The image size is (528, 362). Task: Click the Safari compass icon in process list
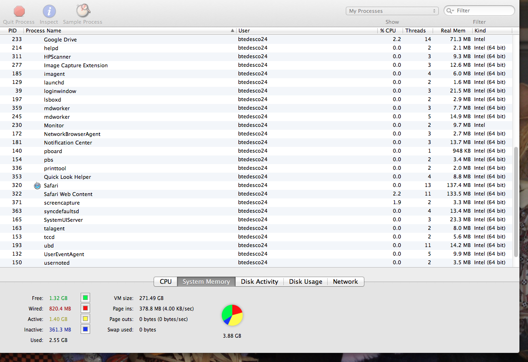coord(37,186)
